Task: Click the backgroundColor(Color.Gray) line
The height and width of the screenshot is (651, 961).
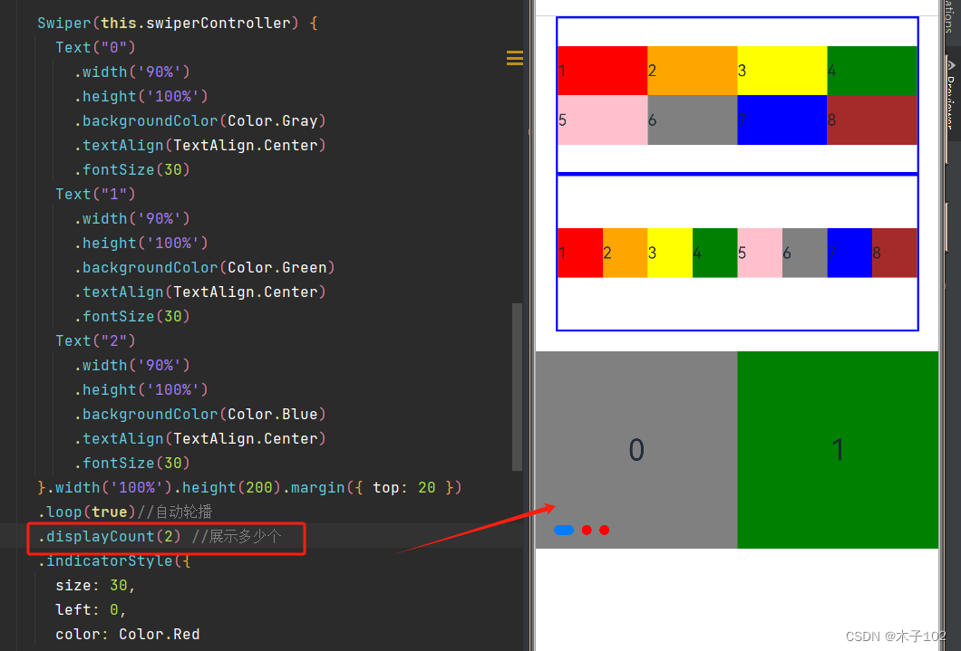Action: [199, 120]
